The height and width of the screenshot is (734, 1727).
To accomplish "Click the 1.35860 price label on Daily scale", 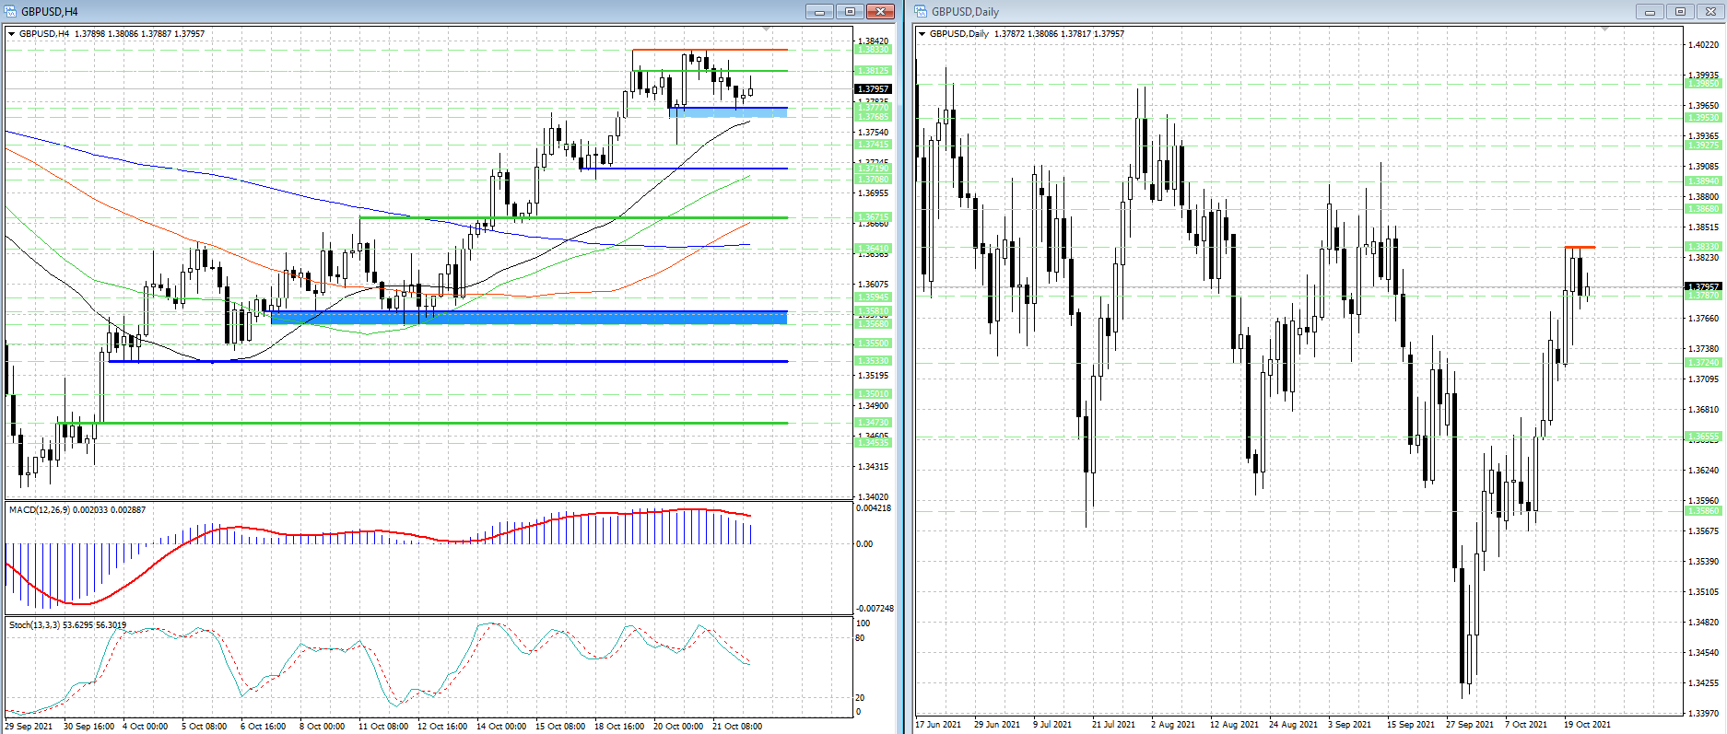I will click(x=1703, y=511).
